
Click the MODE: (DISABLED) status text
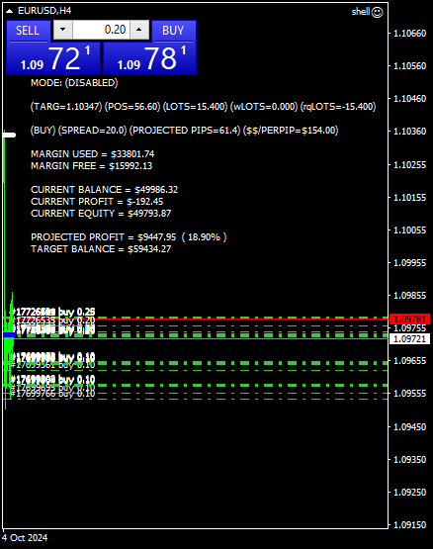(74, 83)
